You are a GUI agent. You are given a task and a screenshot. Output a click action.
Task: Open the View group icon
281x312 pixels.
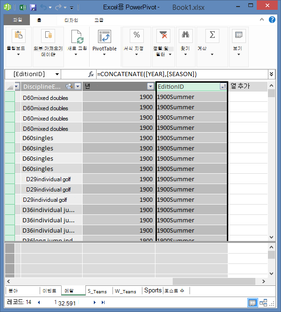click(x=239, y=36)
